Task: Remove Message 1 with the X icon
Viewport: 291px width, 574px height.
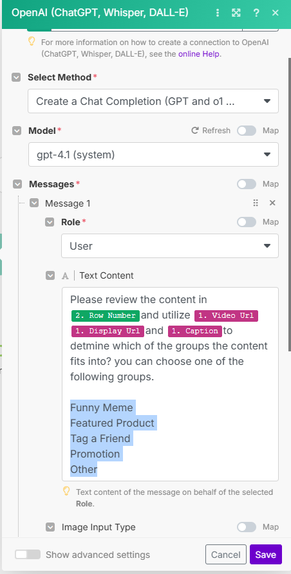Action: [x=272, y=203]
